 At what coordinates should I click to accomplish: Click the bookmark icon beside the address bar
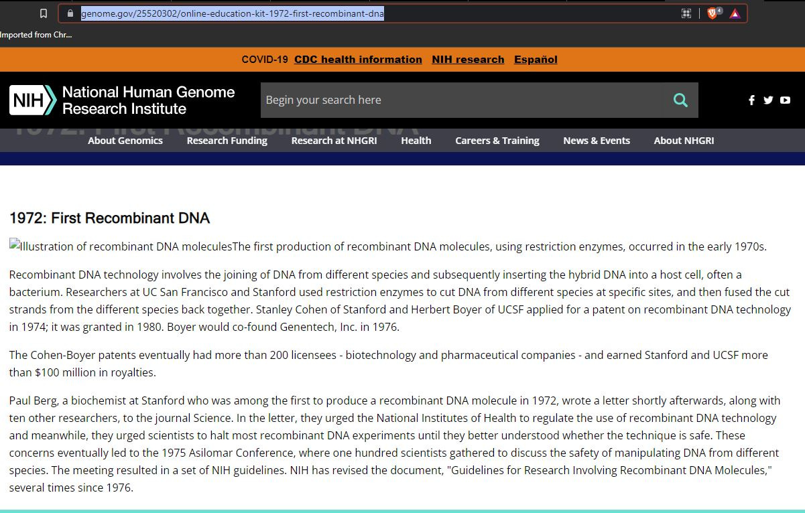coord(44,13)
